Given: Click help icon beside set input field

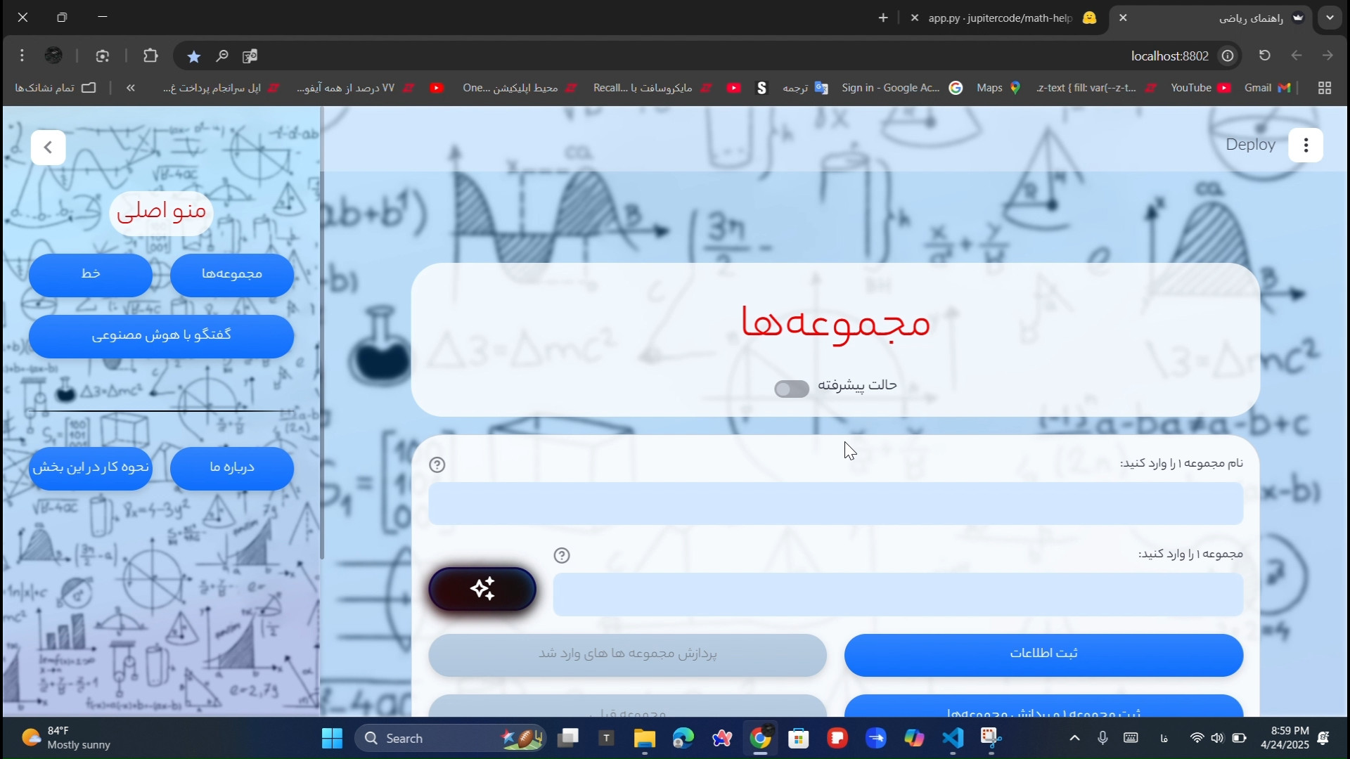Looking at the screenshot, I should click(x=561, y=555).
